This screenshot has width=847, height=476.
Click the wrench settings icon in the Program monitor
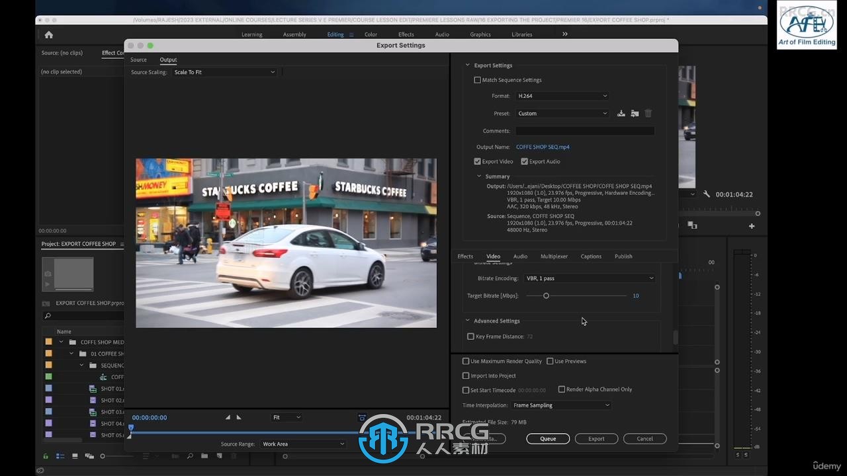click(x=707, y=194)
